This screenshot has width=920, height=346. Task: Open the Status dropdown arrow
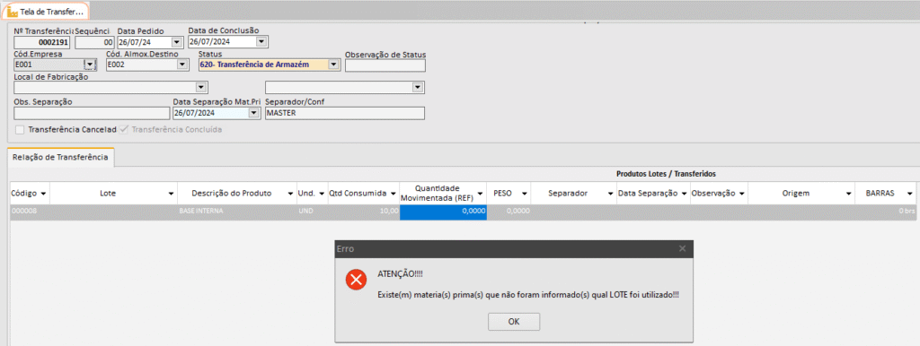pos(333,65)
